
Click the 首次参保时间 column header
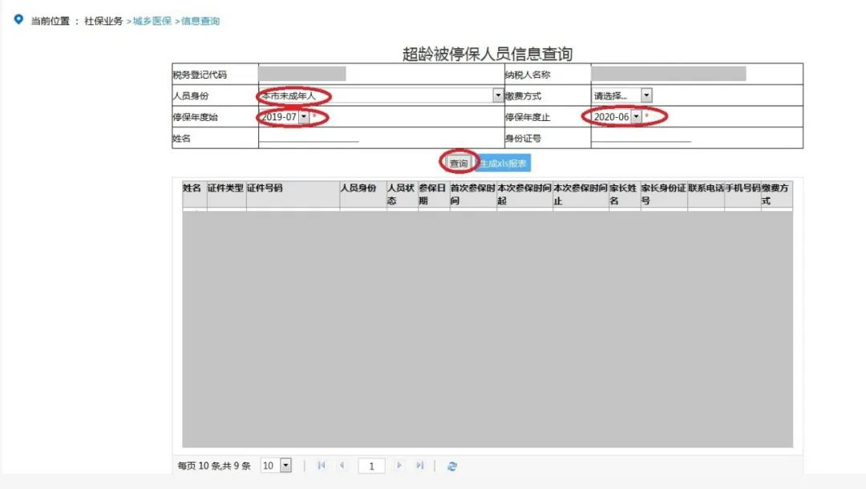[x=473, y=194]
